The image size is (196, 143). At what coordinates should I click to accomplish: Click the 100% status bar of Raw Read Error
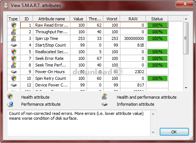point(157,25)
